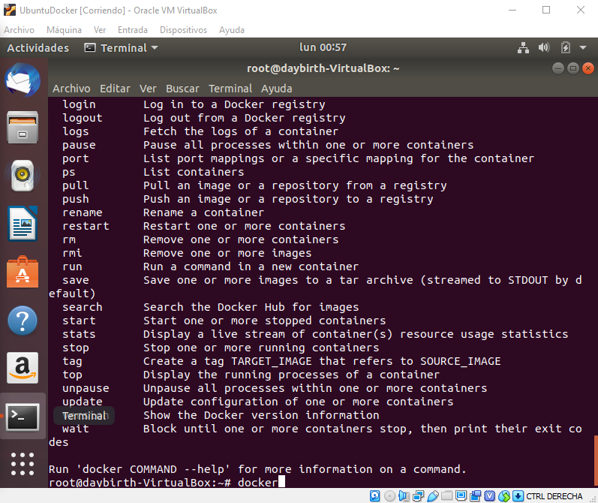Open Ubuntu Software store icon
This screenshot has width=598, height=503.
(23, 271)
